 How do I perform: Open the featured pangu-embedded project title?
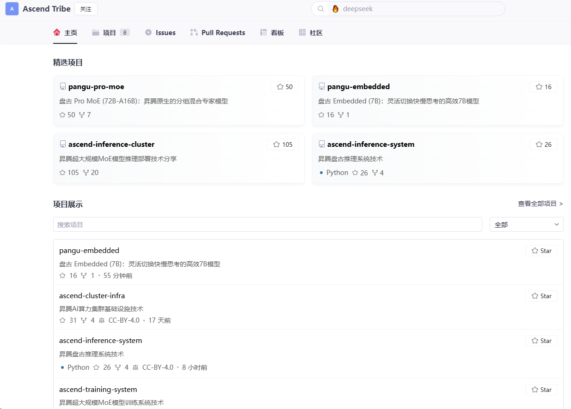(x=358, y=87)
